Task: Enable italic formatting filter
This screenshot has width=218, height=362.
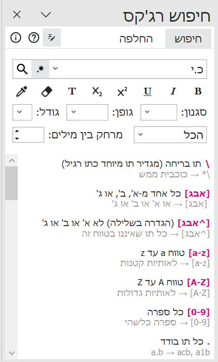Action: click(x=173, y=92)
